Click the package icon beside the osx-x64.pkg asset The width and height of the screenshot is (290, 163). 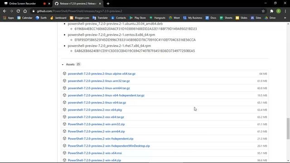(x=64, y=110)
